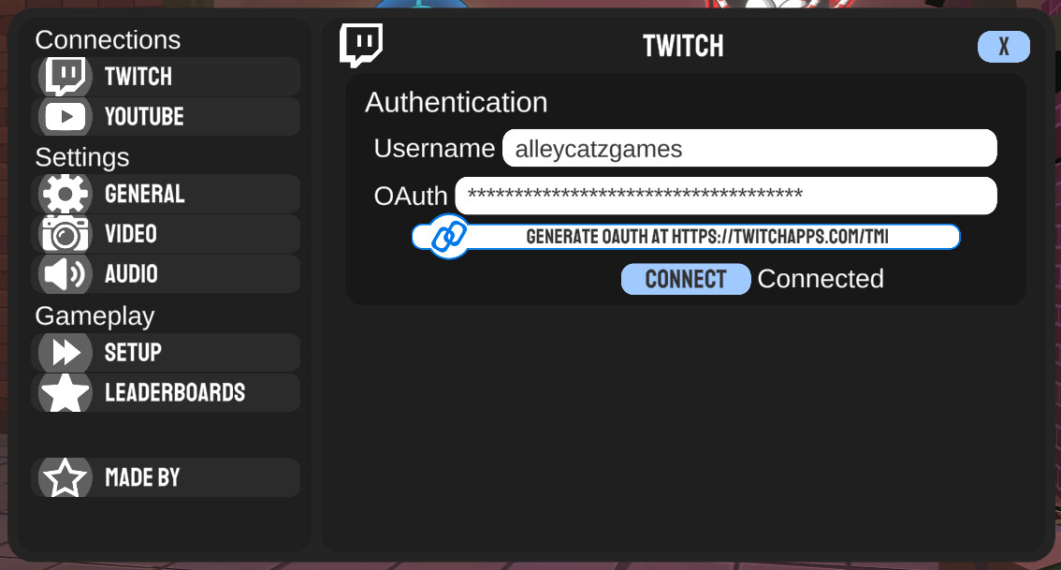Focus the OAuth token field
This screenshot has height=570, width=1061.
pos(725,196)
